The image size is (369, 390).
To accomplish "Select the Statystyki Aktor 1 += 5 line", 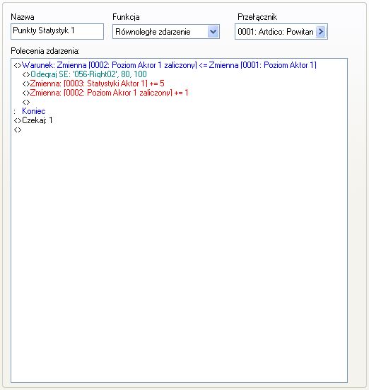I will coord(93,84).
